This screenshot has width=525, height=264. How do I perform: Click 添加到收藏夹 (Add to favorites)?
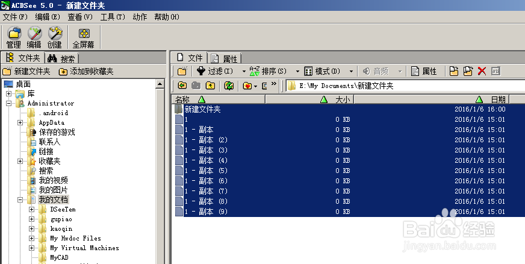click(x=86, y=71)
